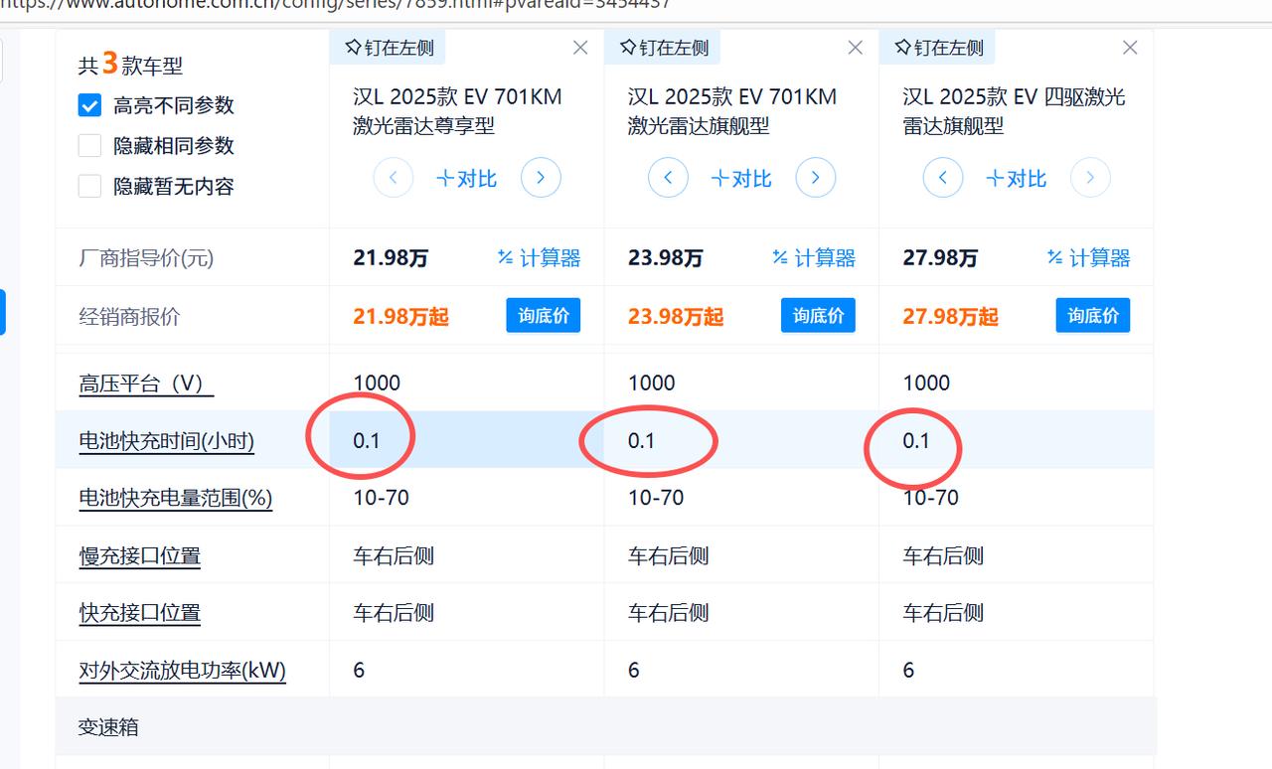
Task: Go to previous model in 701KM 旗舰型 column
Action: tap(668, 178)
